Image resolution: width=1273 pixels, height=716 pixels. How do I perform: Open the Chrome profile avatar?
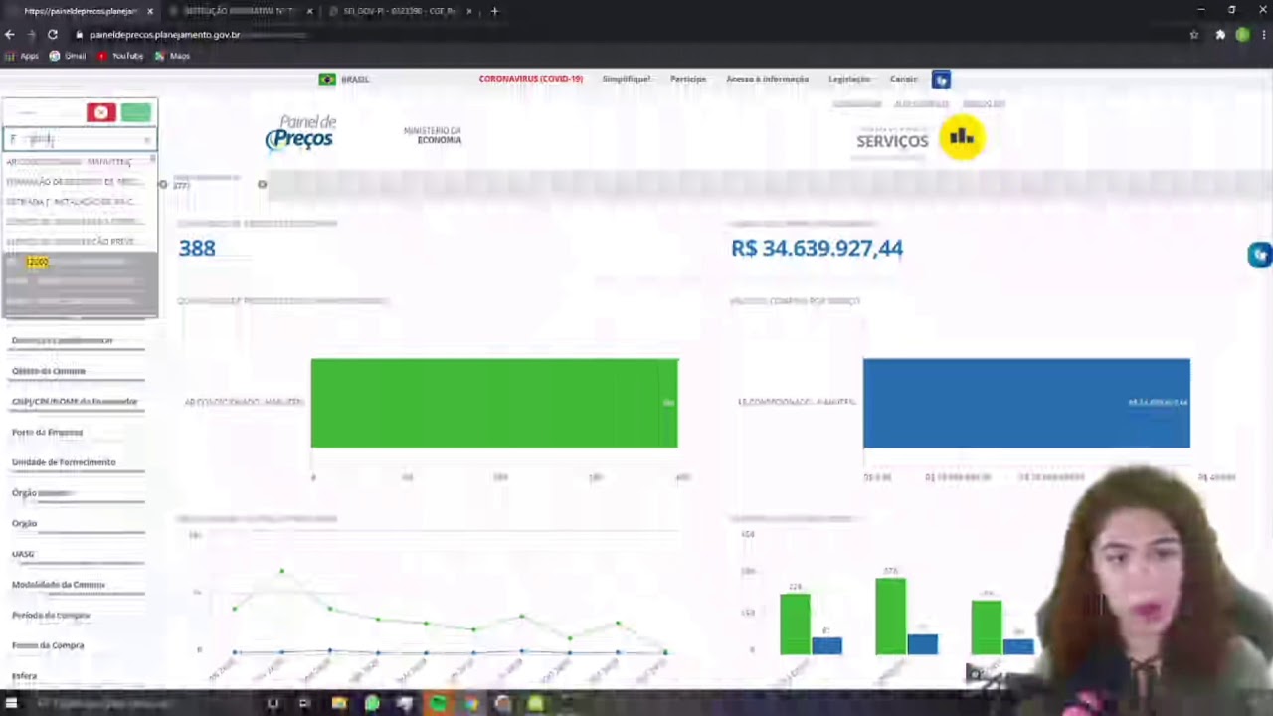pyautogui.click(x=1242, y=34)
